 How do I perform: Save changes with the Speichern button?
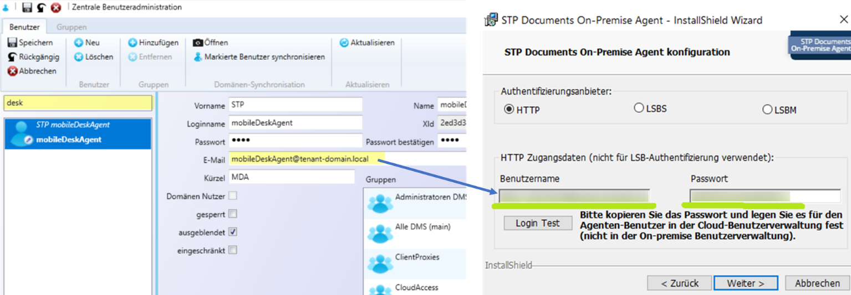(30, 43)
